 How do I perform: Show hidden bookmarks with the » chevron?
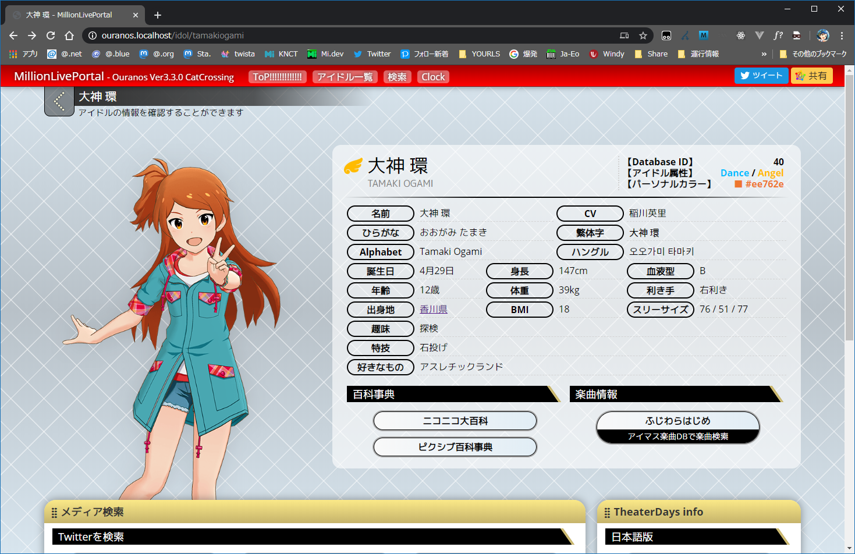[764, 54]
